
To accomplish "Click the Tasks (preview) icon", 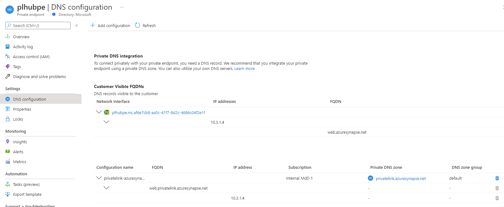I will pos(8,184).
